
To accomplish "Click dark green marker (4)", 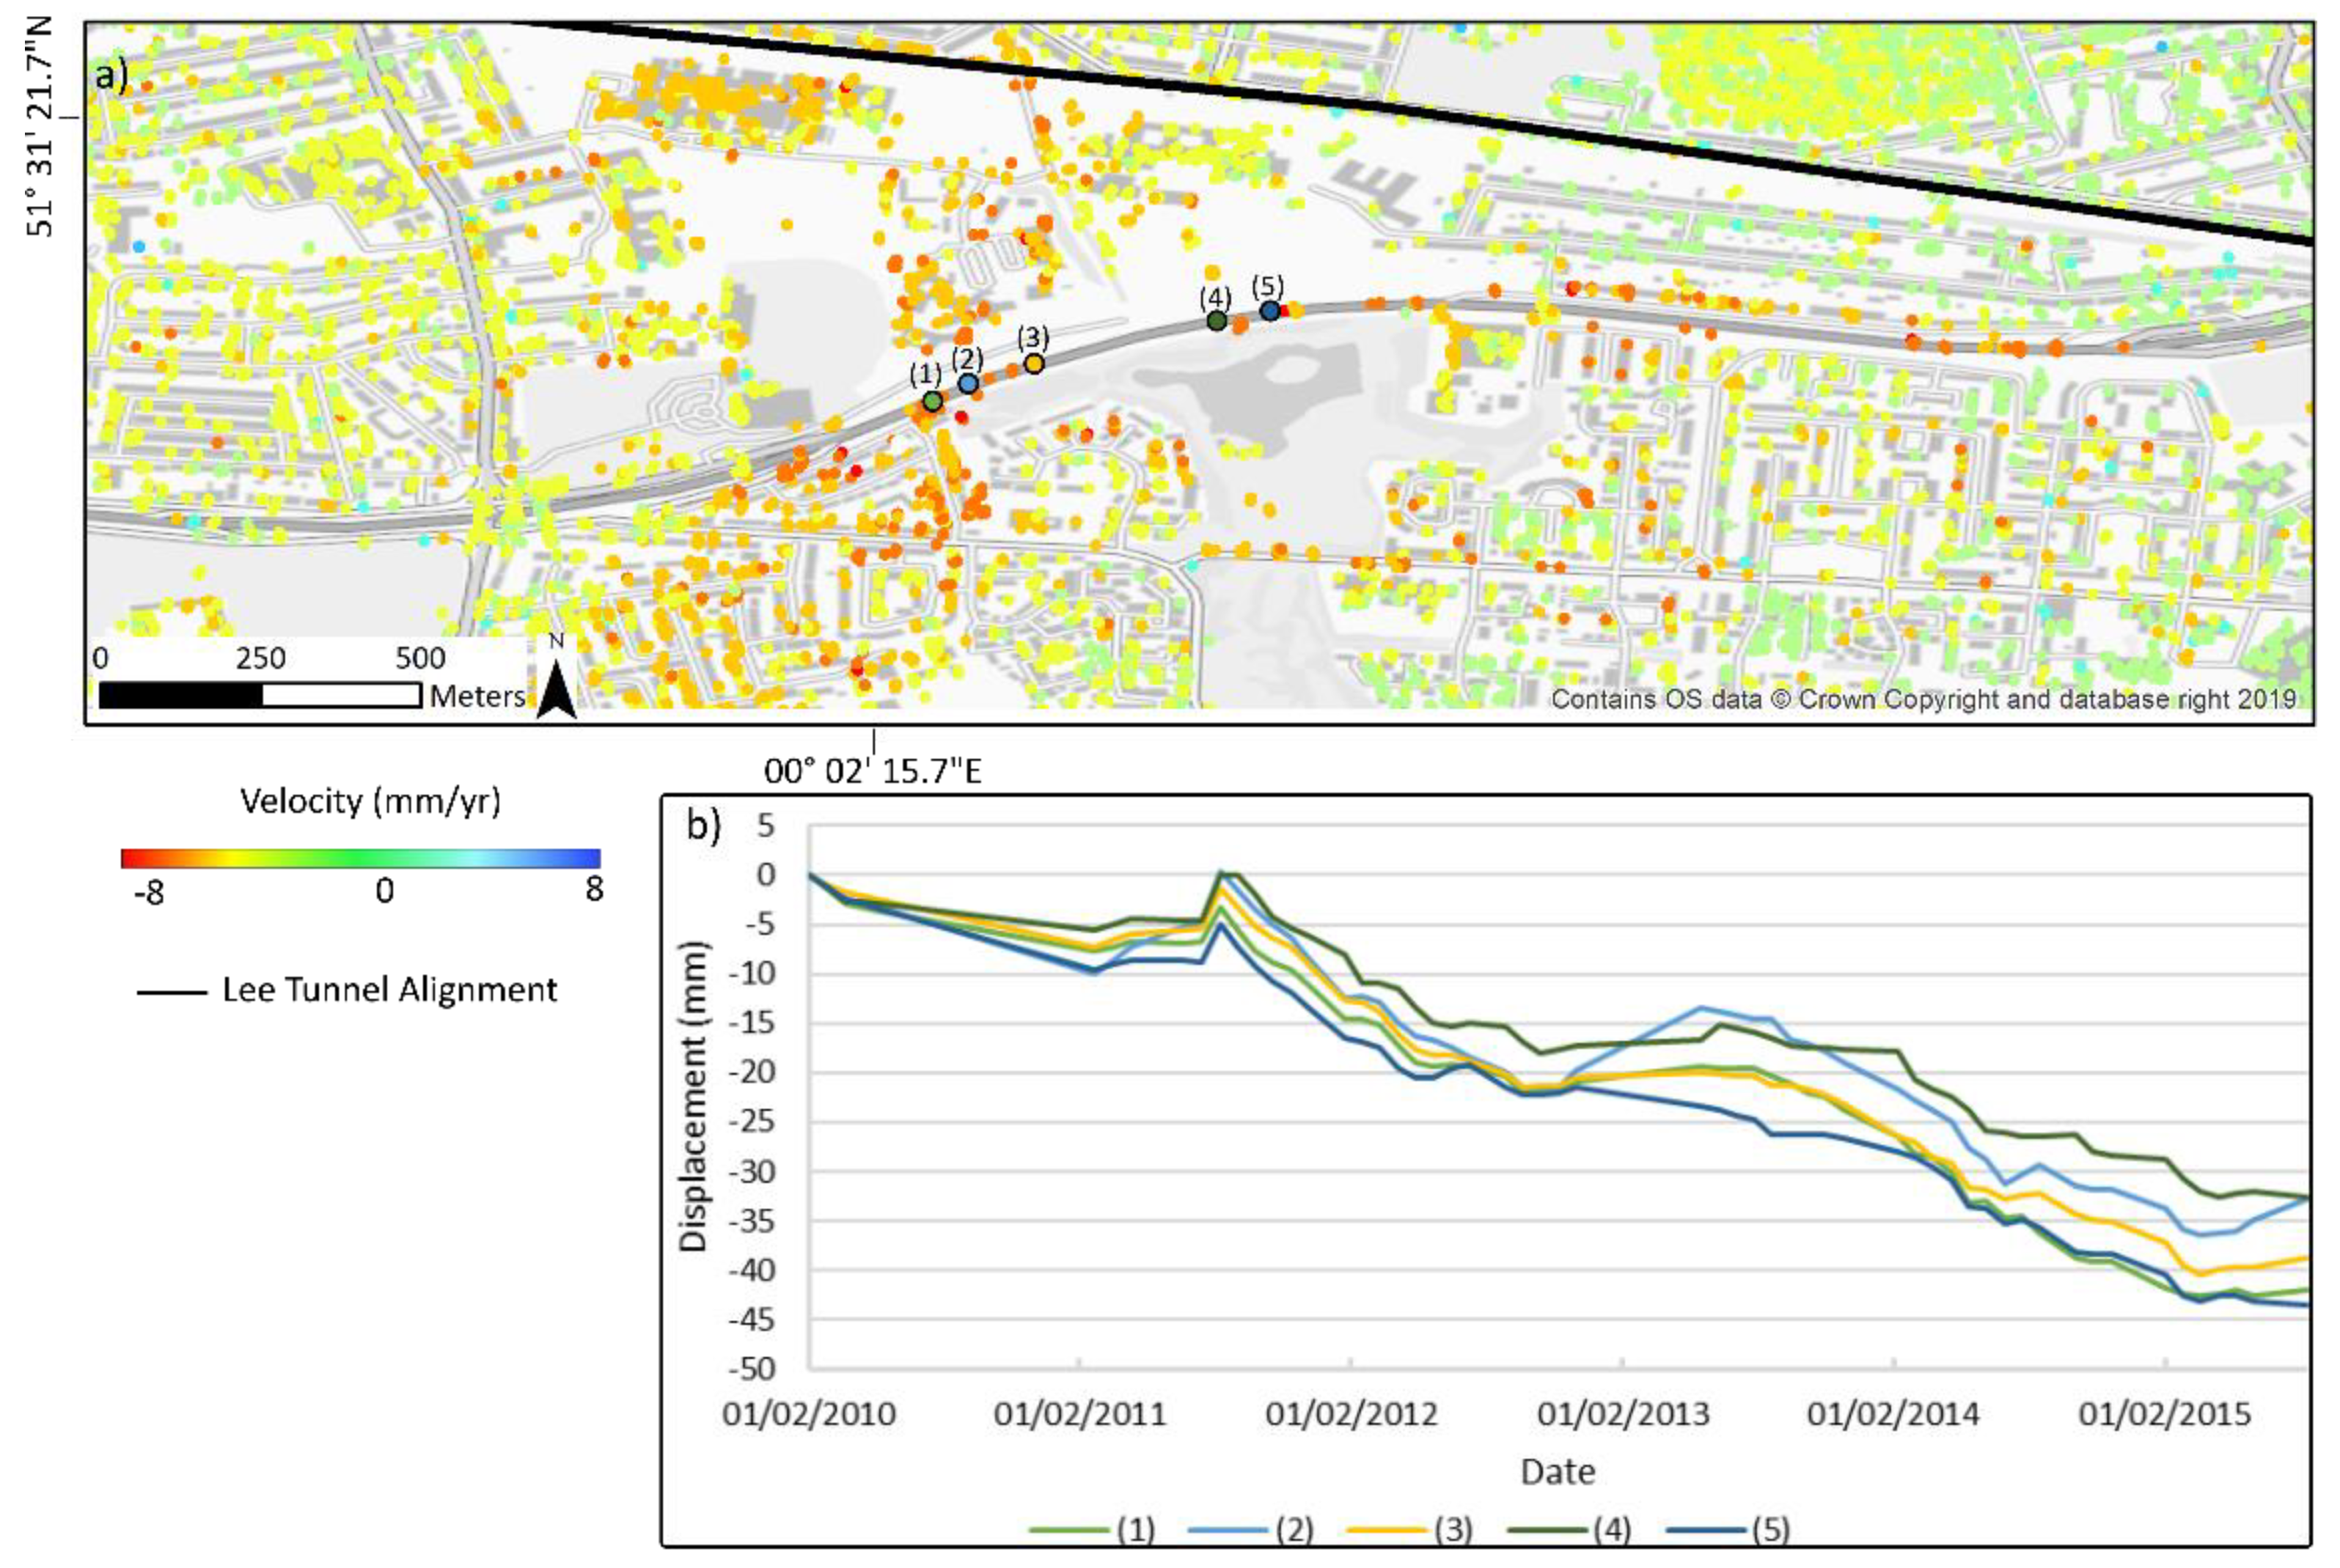I will [x=1216, y=321].
